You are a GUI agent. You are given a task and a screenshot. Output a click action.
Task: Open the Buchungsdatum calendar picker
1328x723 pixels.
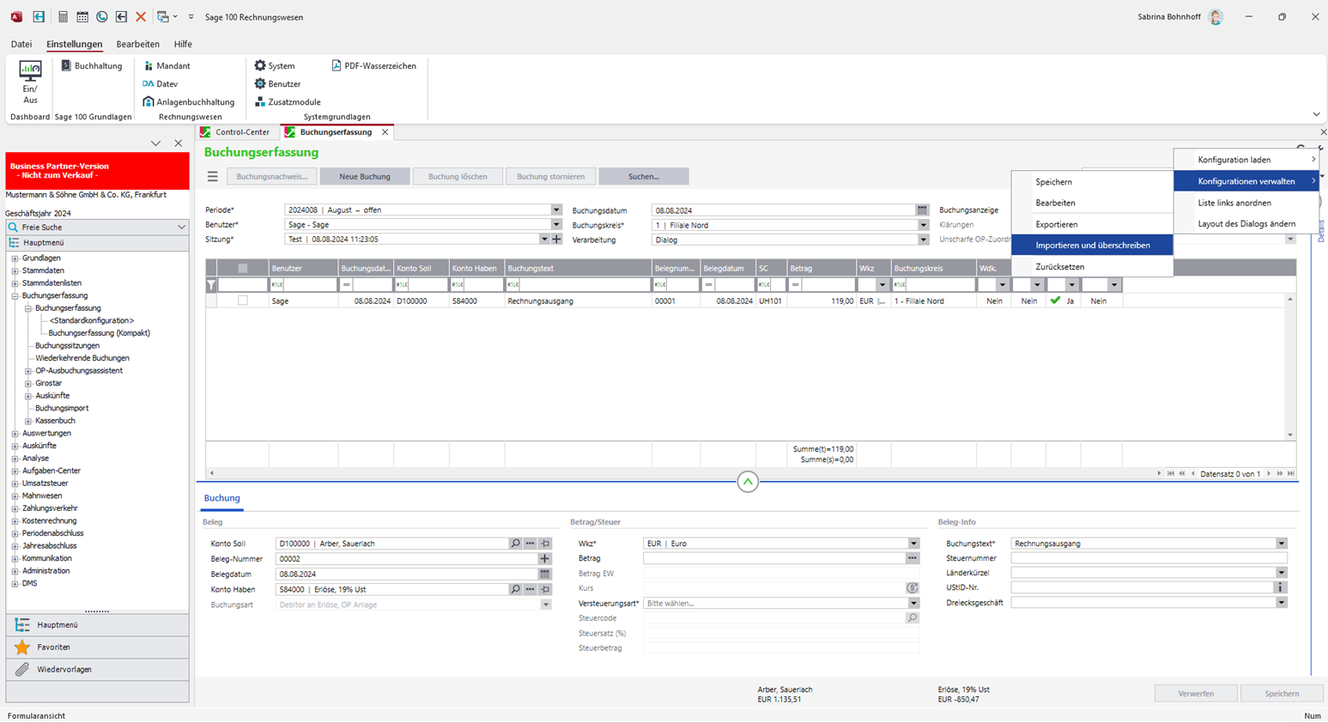[922, 210]
